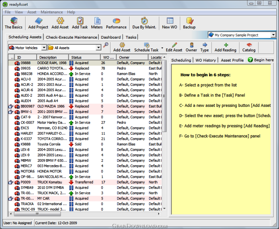Click the asset list scroll-down arrow
The width and height of the screenshot is (279, 229).
coord(164,208)
